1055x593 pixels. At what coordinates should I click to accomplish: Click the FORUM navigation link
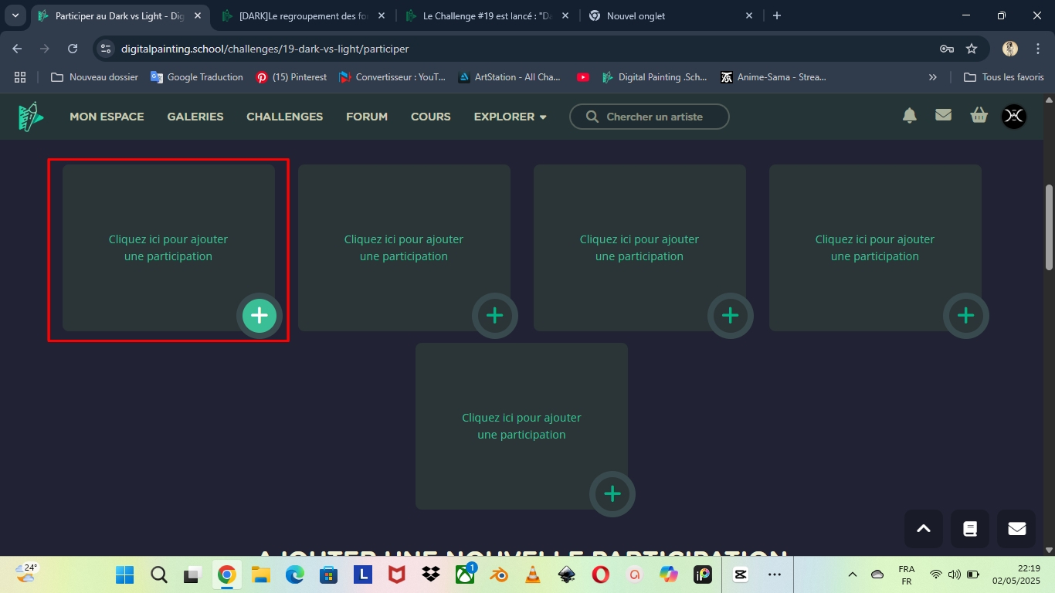pos(367,117)
